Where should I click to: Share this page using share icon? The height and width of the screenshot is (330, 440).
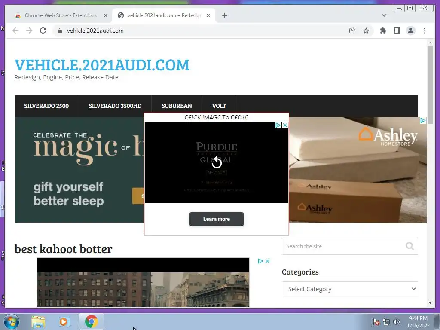(x=352, y=31)
